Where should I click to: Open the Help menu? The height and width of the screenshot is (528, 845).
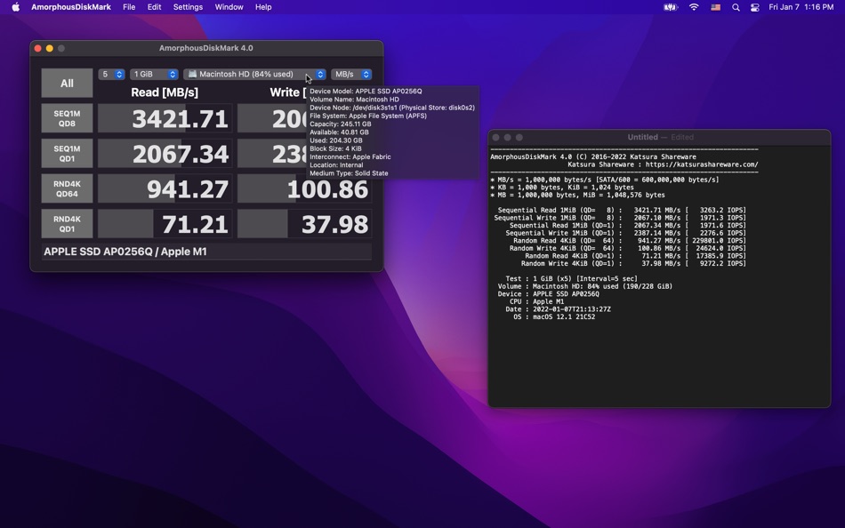(263, 7)
